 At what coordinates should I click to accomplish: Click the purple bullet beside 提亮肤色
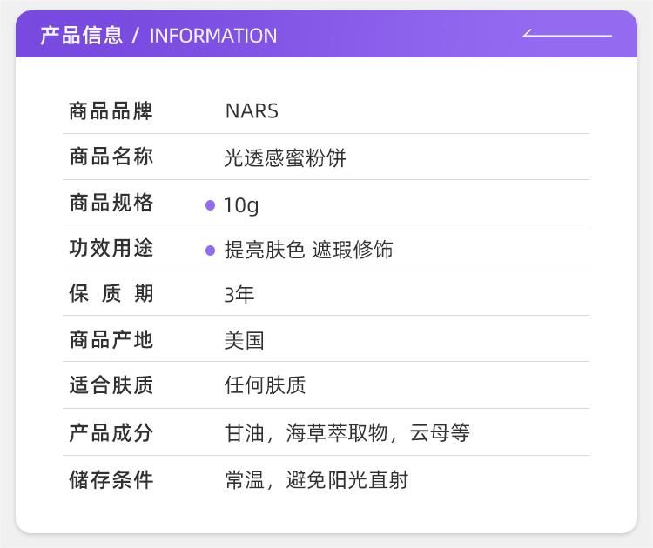(210, 251)
